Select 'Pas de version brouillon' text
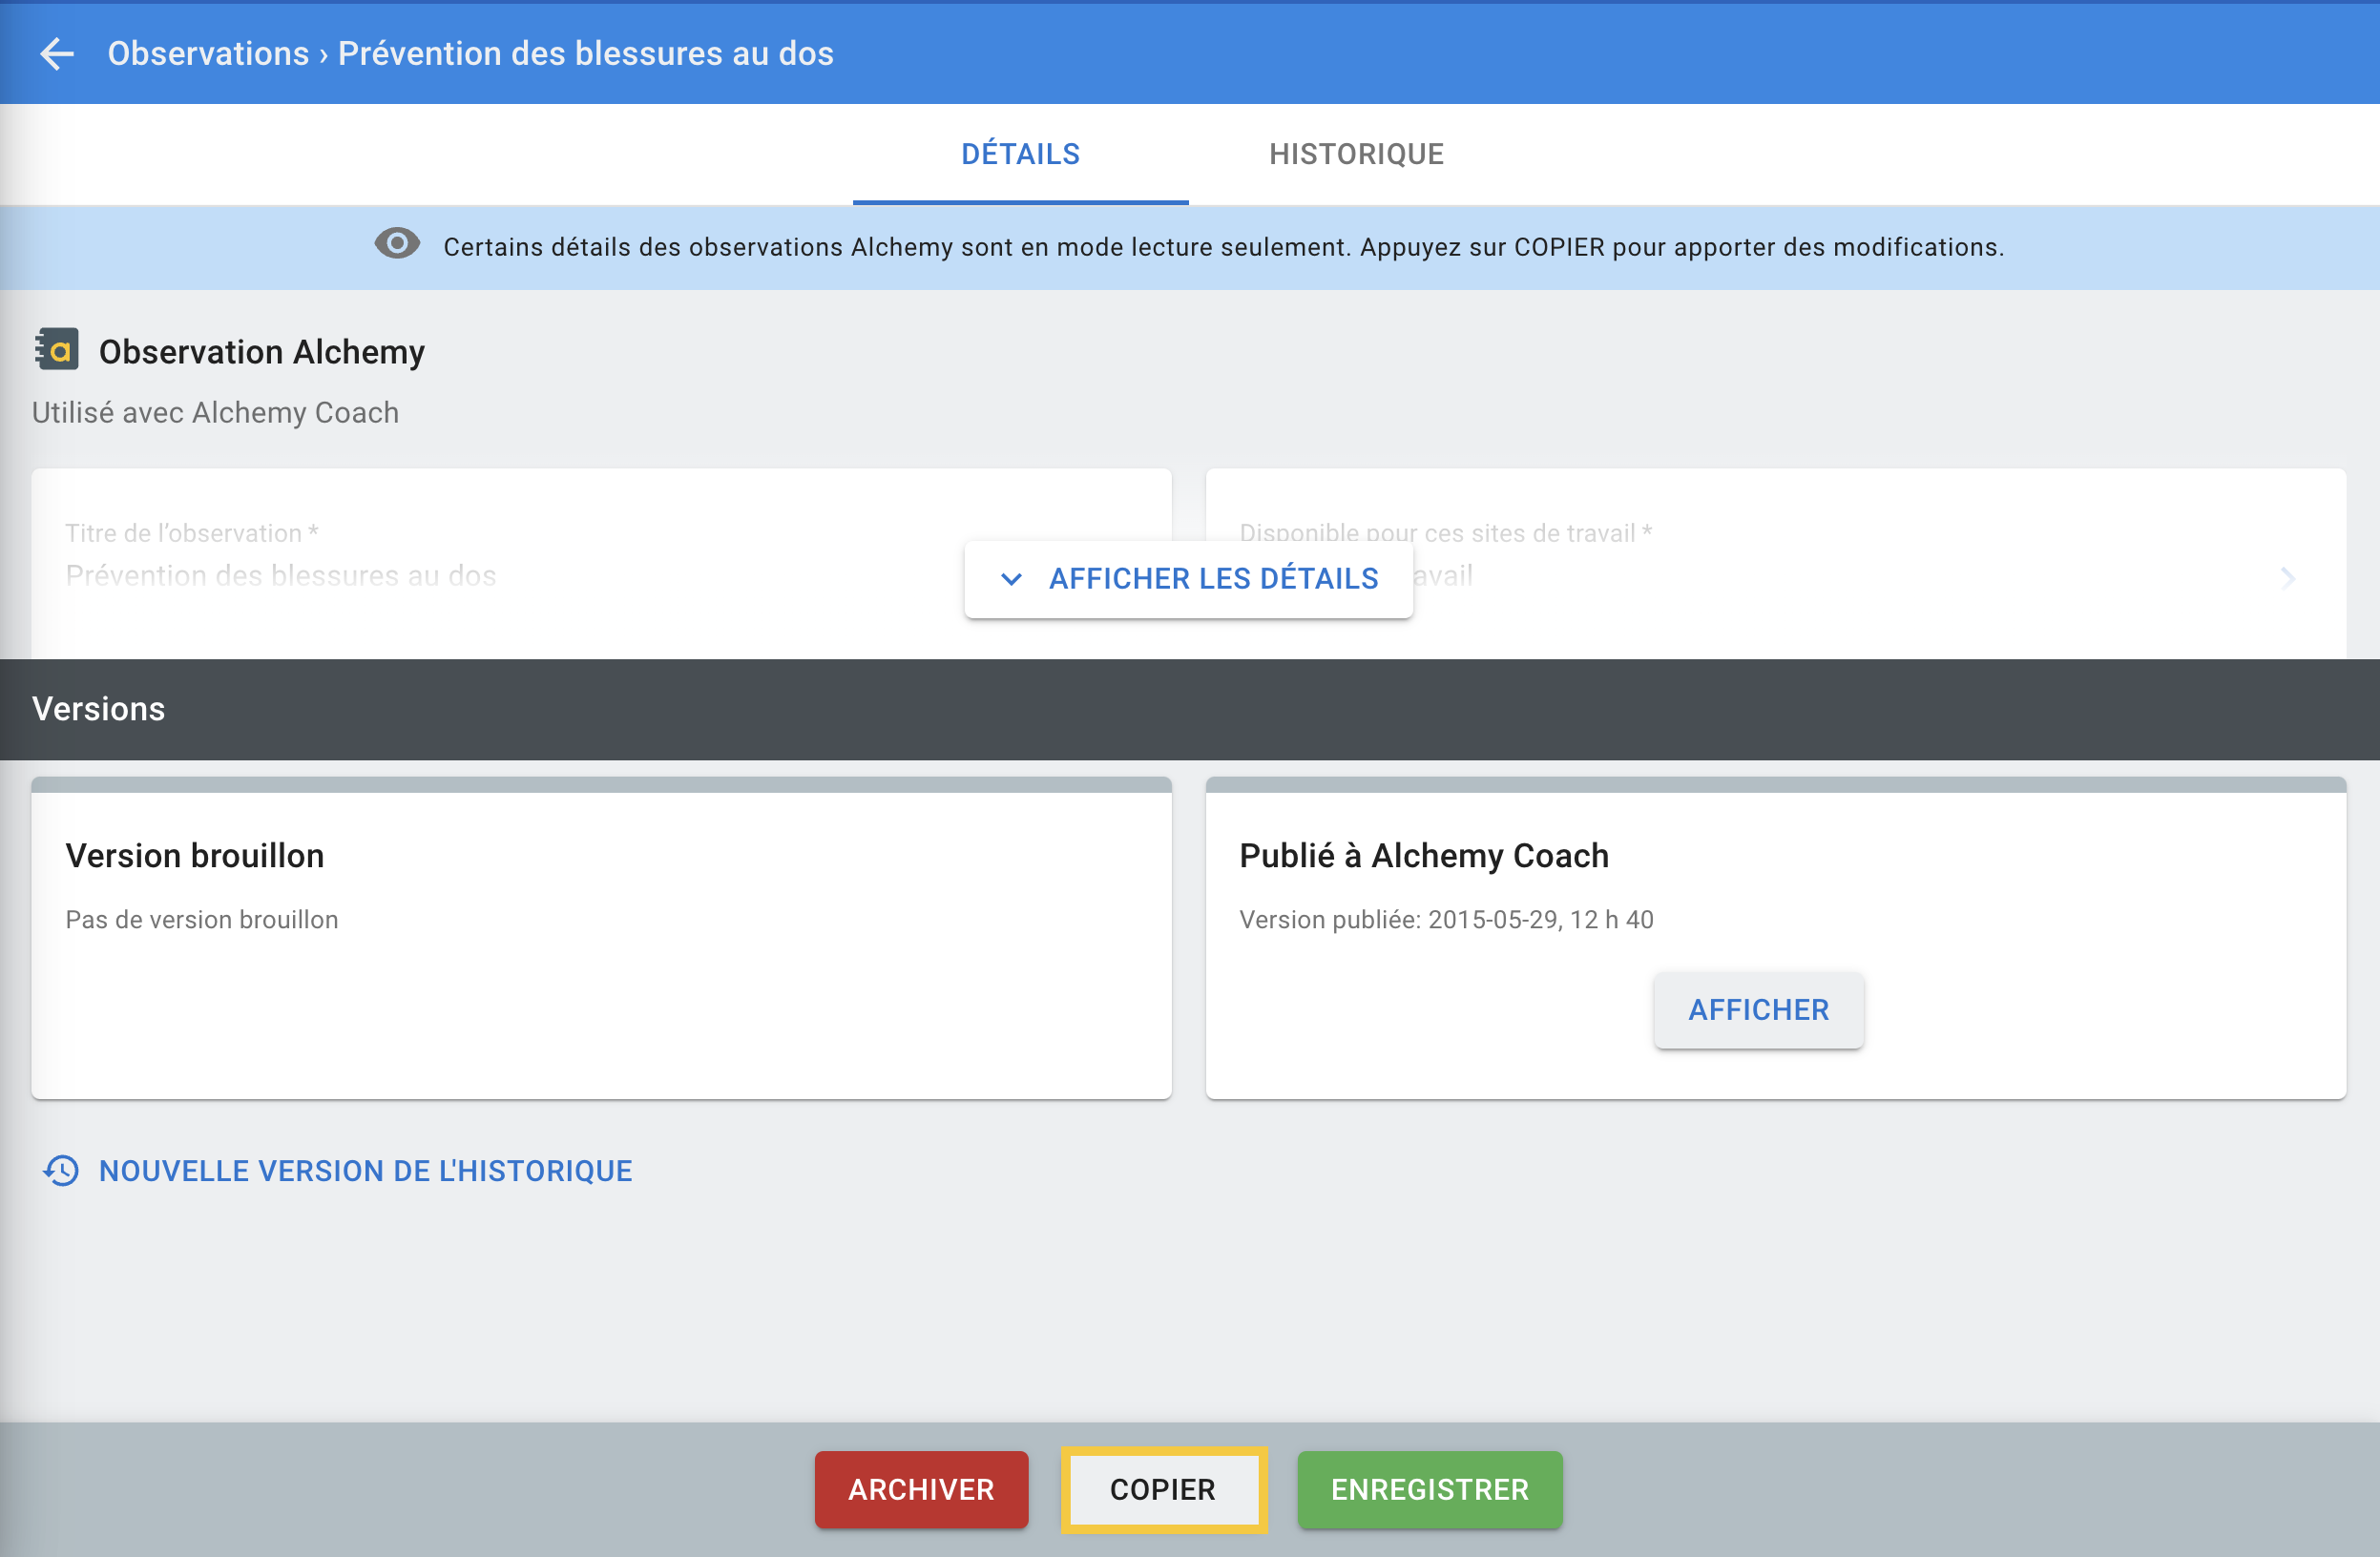This screenshot has width=2380, height=1557. tap(202, 919)
